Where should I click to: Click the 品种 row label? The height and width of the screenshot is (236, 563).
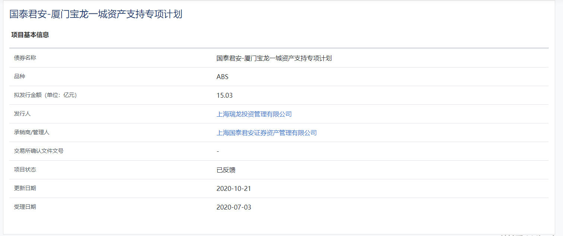click(19, 76)
